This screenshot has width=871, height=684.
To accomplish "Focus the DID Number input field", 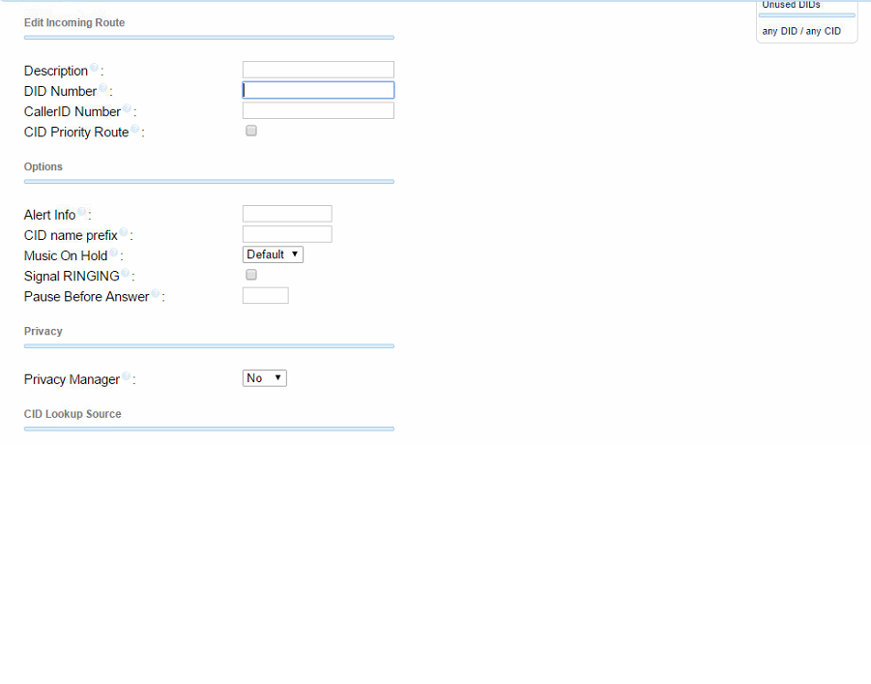I will (x=318, y=90).
